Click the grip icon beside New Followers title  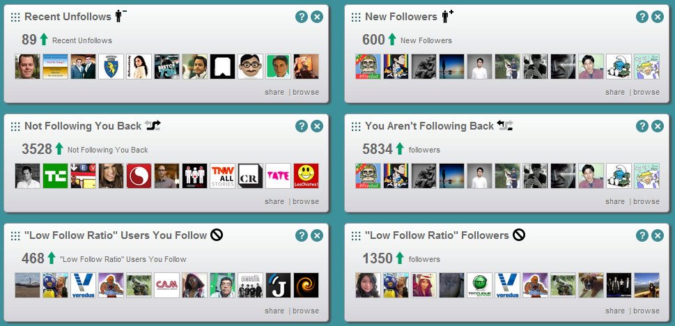point(356,17)
